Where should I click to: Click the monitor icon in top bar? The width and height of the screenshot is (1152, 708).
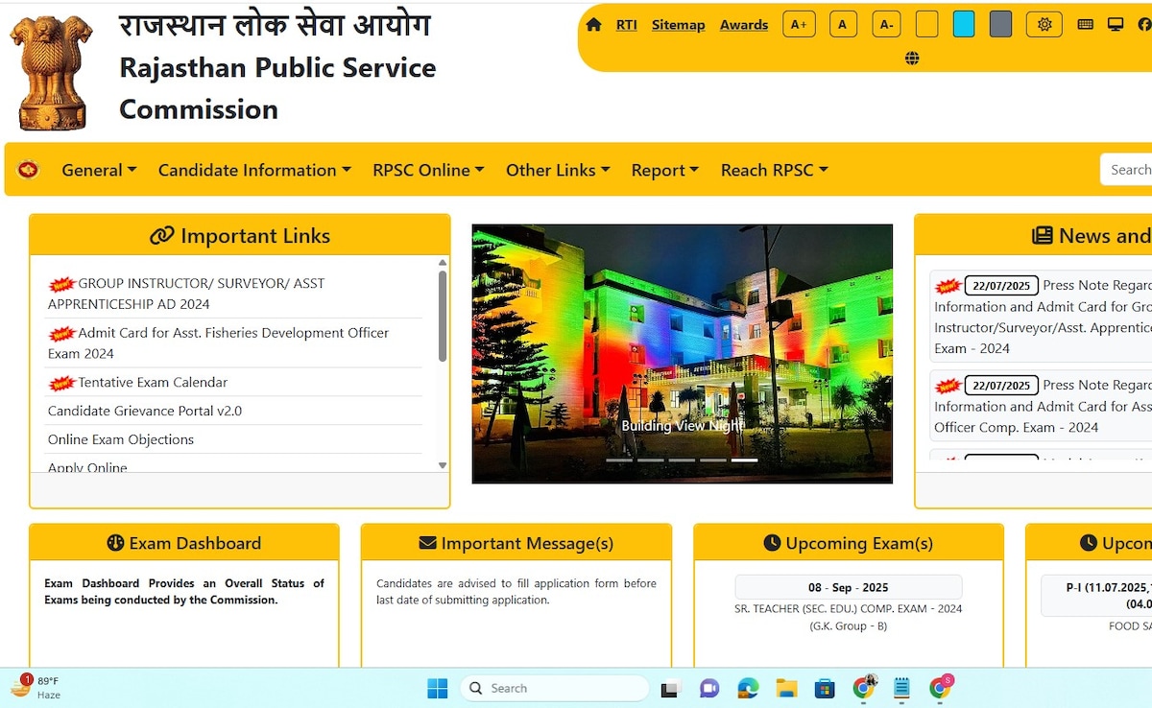click(1116, 24)
